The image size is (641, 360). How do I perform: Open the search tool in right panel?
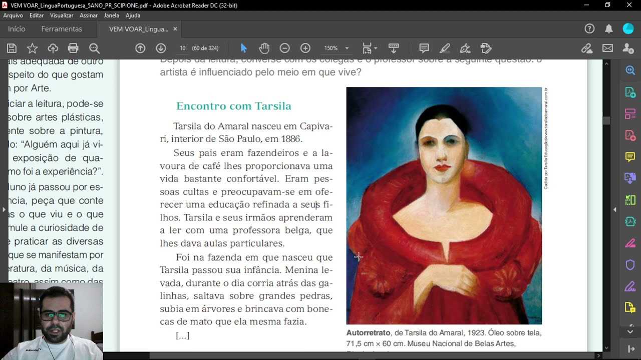click(630, 70)
